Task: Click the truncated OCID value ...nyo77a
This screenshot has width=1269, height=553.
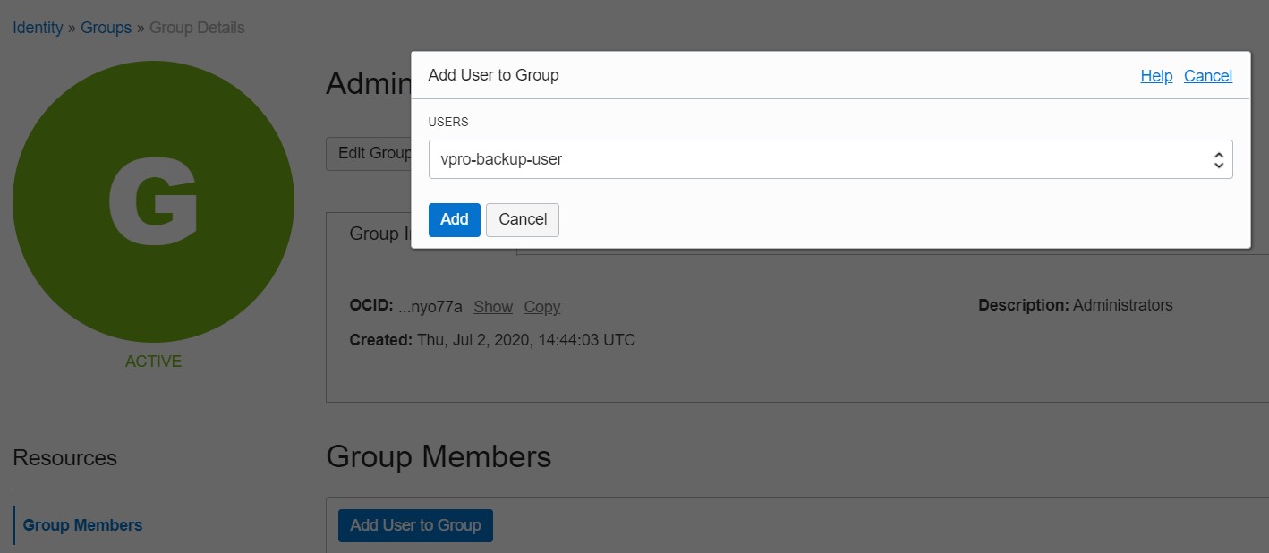Action: point(430,307)
